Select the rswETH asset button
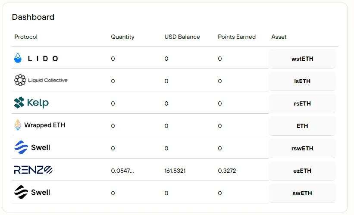Viewport: 354px width, 215px height. click(302, 148)
